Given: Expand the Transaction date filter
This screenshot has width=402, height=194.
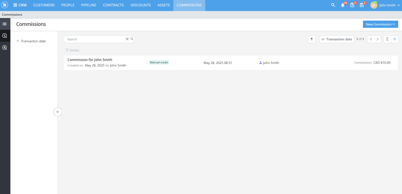Looking at the screenshot, I should [31, 41].
